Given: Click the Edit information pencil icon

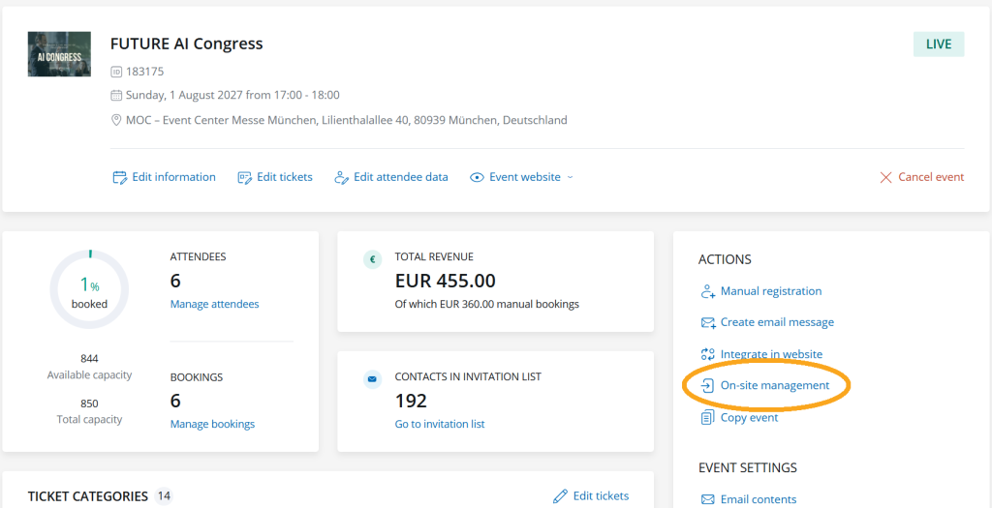Looking at the screenshot, I should (120, 177).
